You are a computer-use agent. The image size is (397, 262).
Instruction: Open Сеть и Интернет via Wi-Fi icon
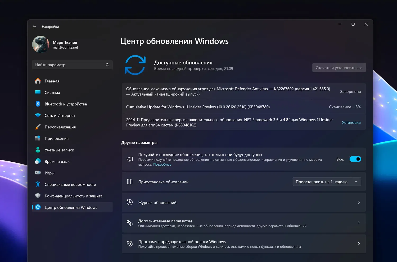coord(38,115)
